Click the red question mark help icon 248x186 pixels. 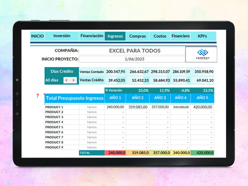point(38,95)
